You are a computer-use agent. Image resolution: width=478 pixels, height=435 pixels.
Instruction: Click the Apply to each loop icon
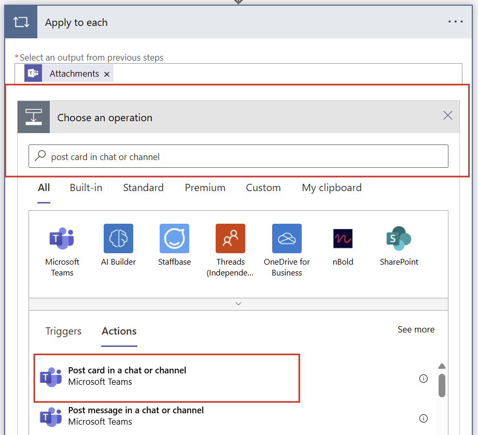pyautogui.click(x=21, y=22)
